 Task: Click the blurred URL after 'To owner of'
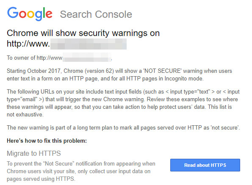click(x=87, y=57)
